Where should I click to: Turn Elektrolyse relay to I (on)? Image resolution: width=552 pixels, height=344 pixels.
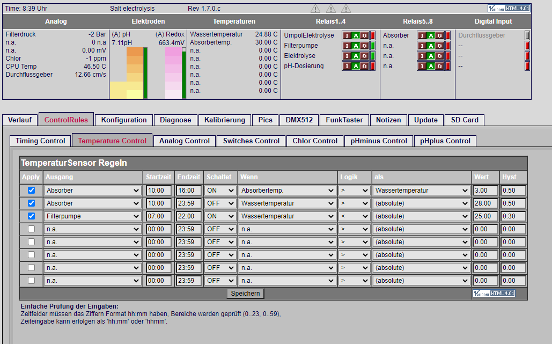coord(347,56)
